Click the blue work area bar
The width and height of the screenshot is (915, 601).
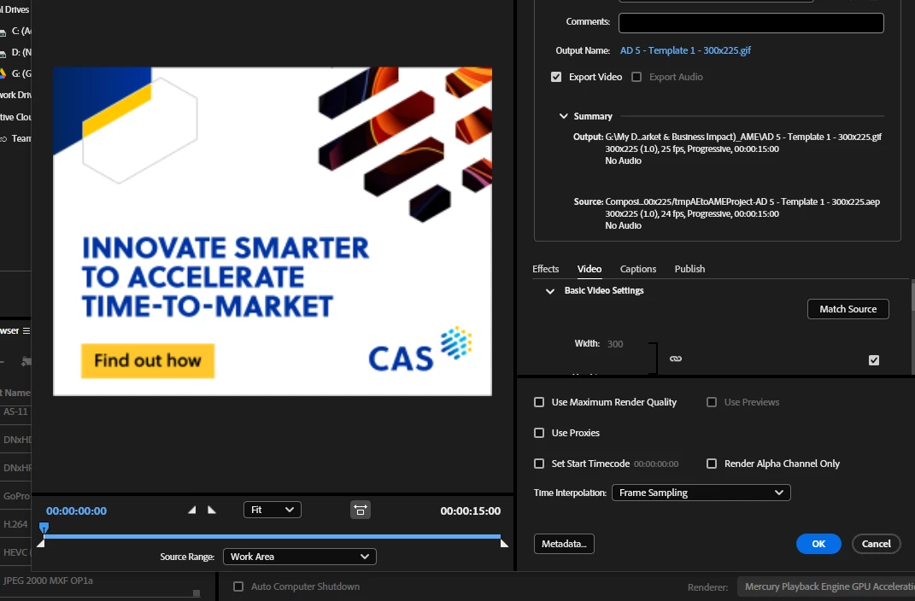click(x=272, y=536)
